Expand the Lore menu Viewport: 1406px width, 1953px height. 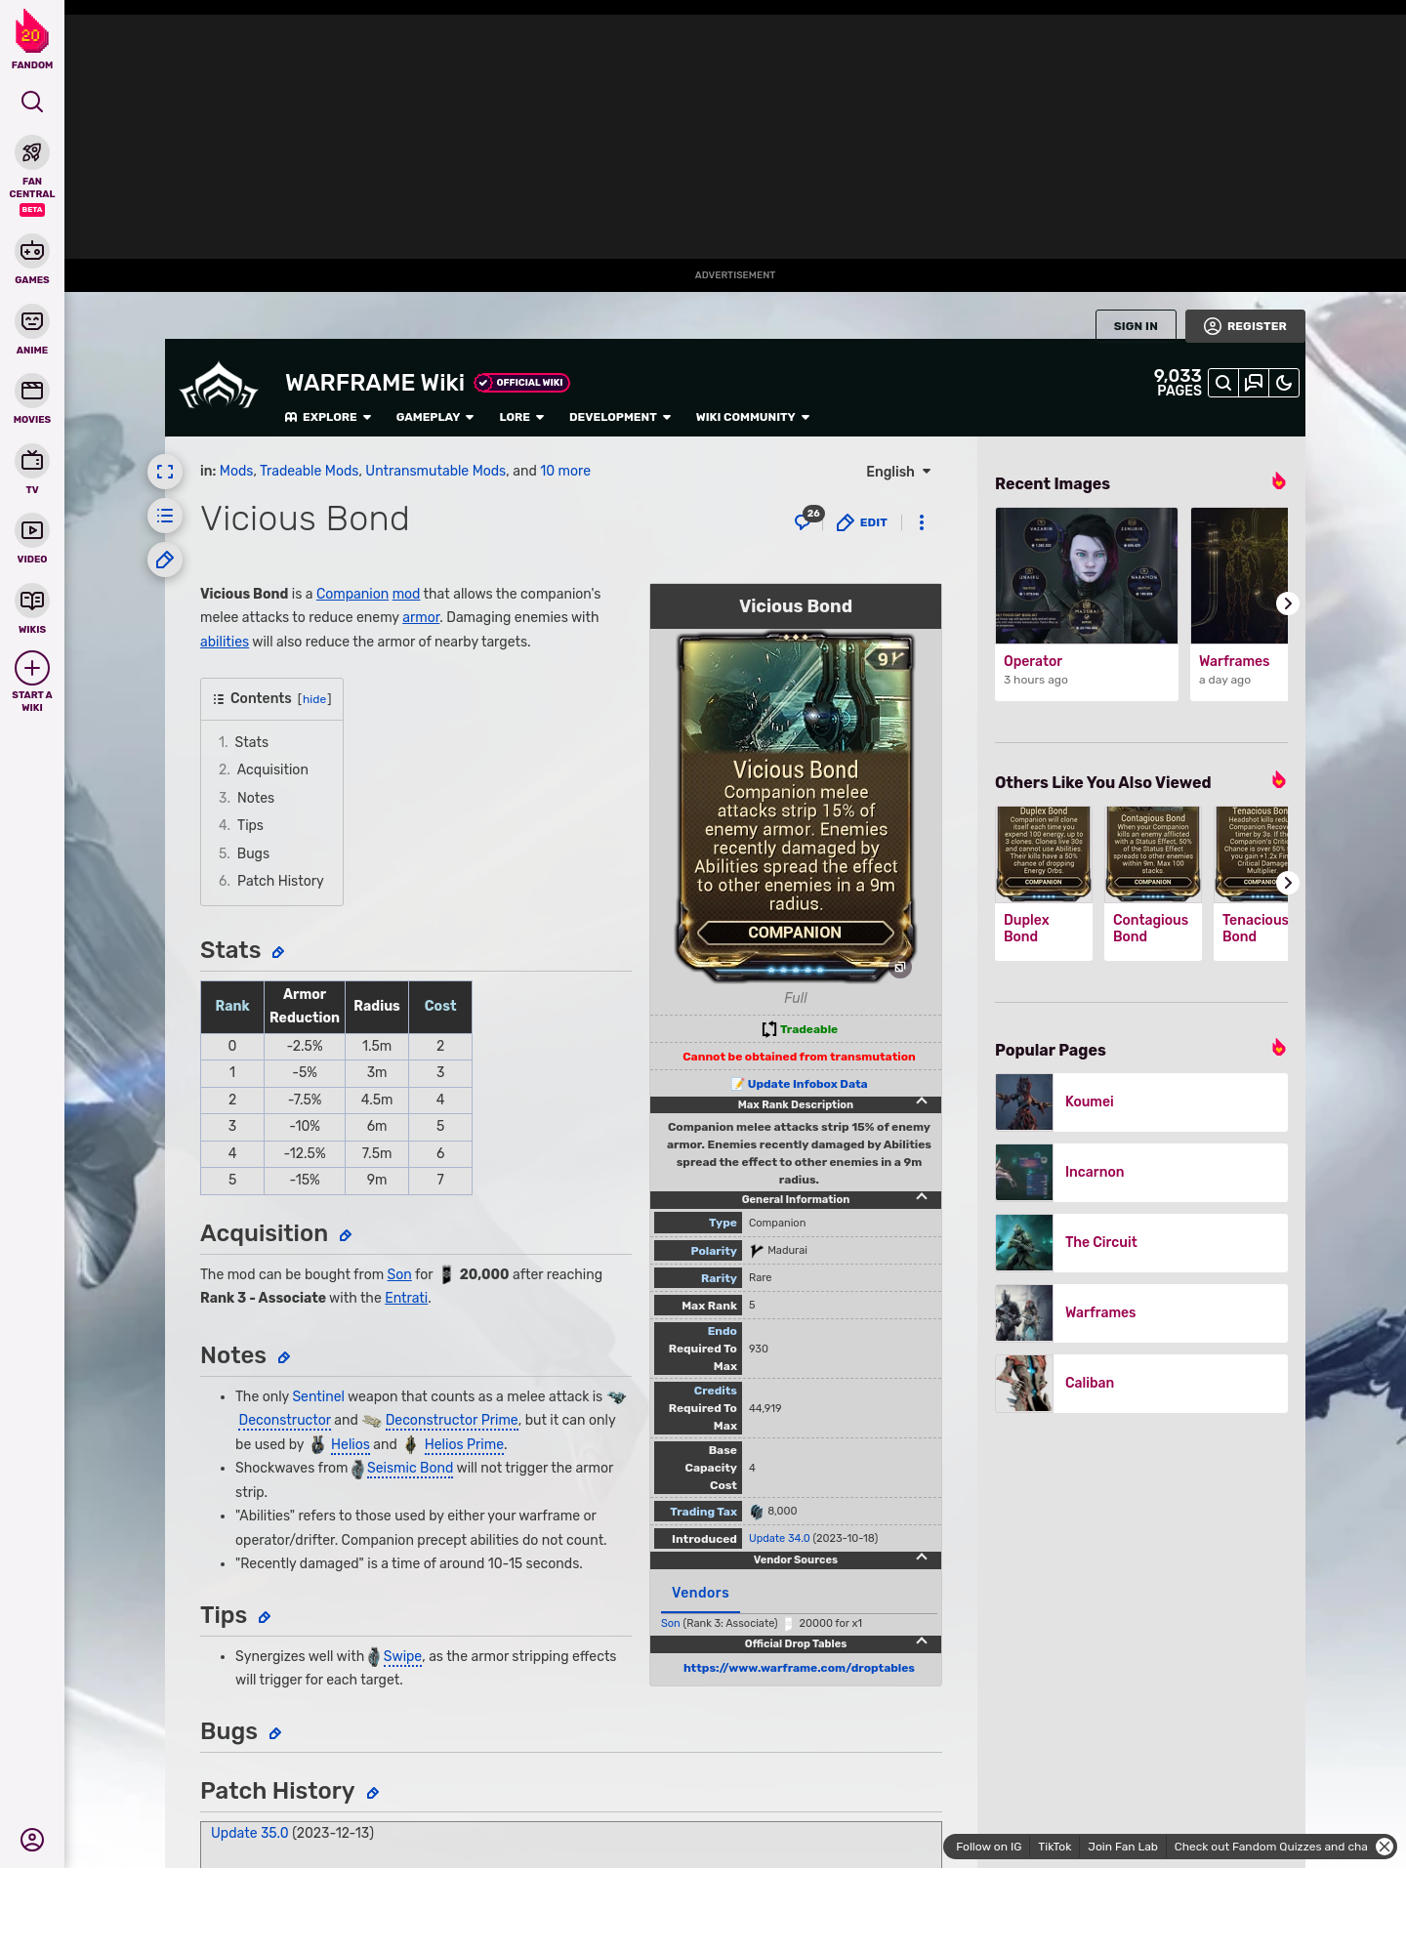coord(521,417)
